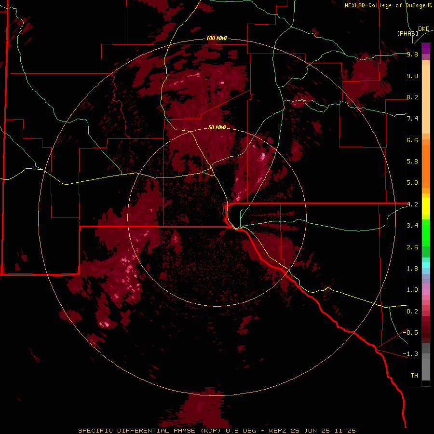This screenshot has height=434, width=434.
Task: Click the 9.0 value on the color scale
Action: [412, 76]
